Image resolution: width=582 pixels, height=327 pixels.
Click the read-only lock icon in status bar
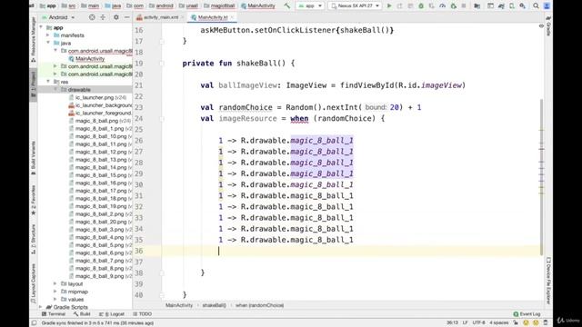click(x=516, y=323)
